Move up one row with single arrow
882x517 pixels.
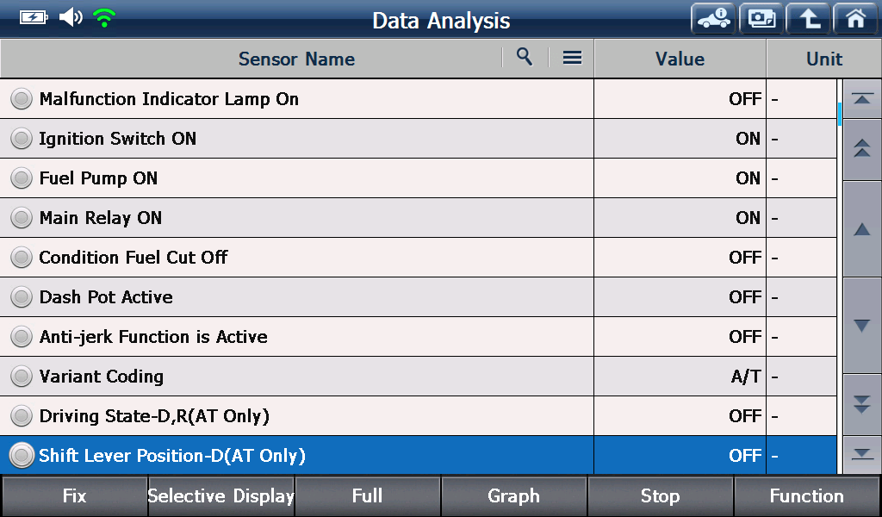pos(861,229)
